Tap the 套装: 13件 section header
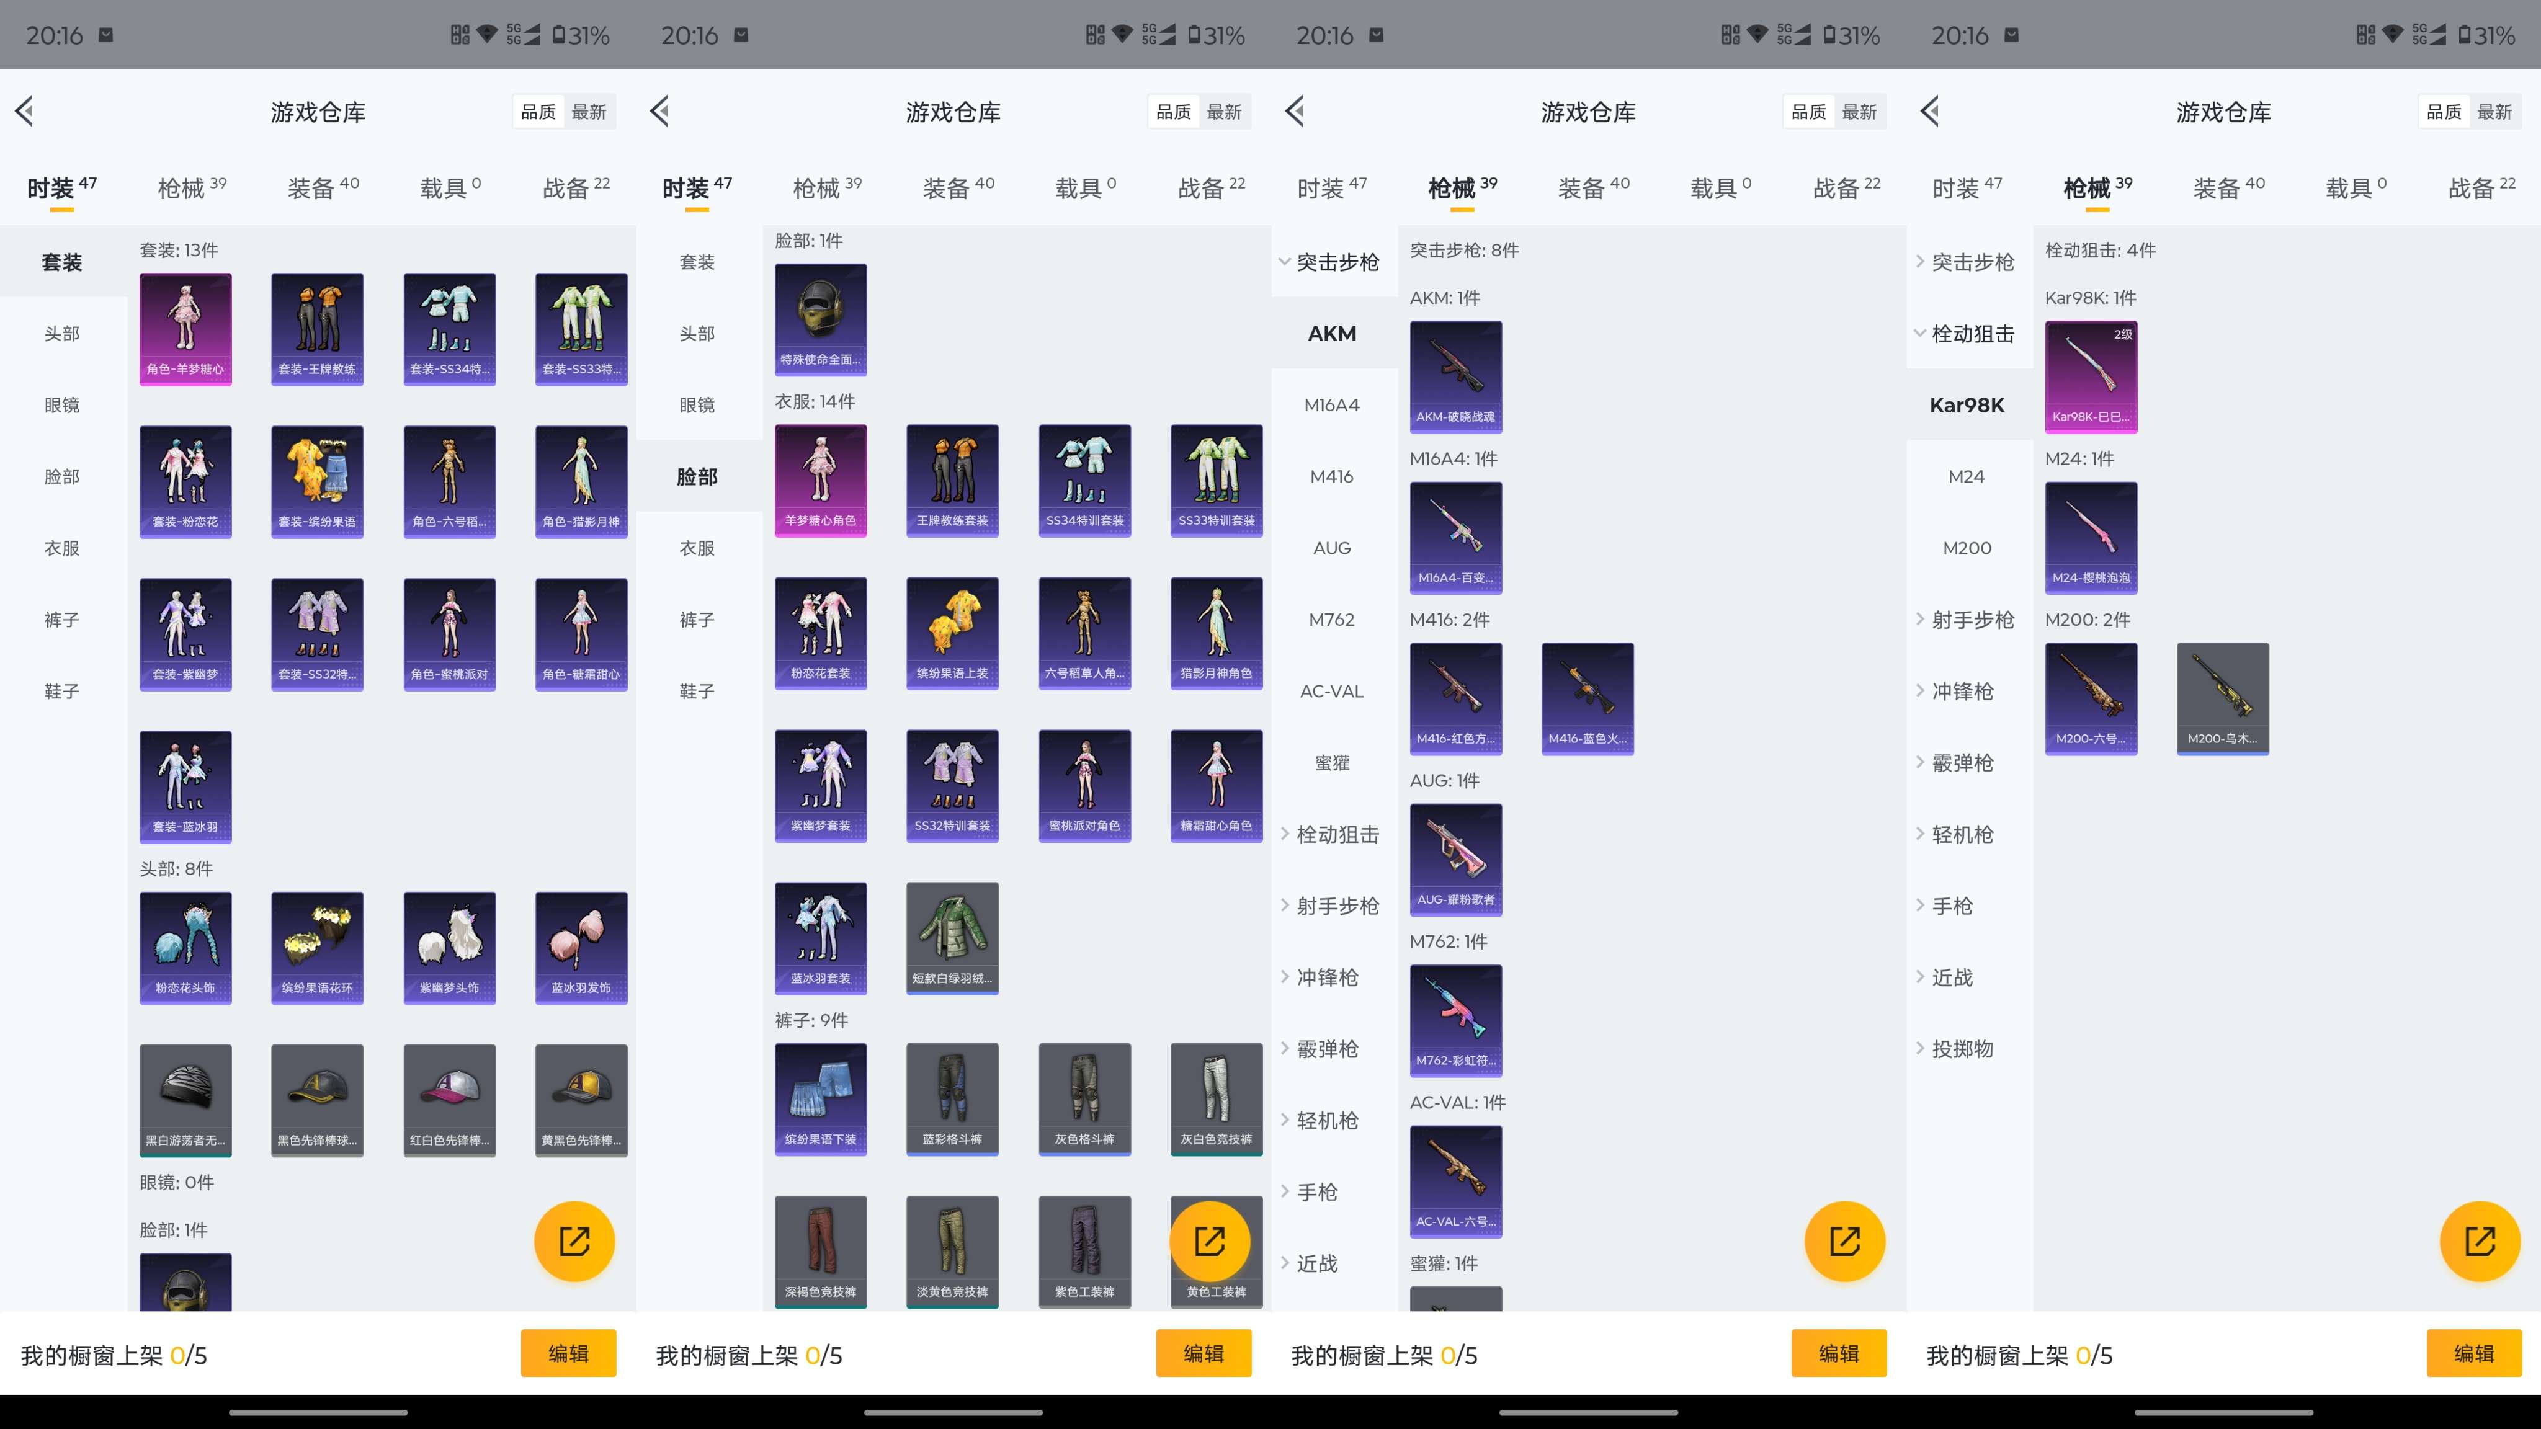Screen dimensions: 2541x1429 179,251
